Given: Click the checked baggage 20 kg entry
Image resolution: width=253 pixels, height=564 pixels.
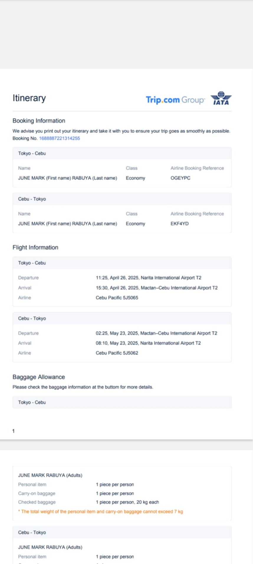Looking at the screenshot, I should coord(127,502).
